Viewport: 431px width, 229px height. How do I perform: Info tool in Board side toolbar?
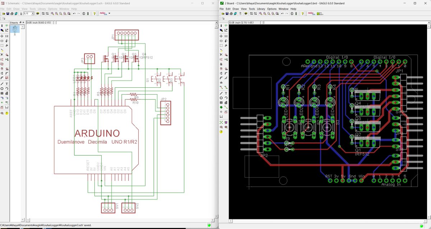pyautogui.click(x=221, y=26)
